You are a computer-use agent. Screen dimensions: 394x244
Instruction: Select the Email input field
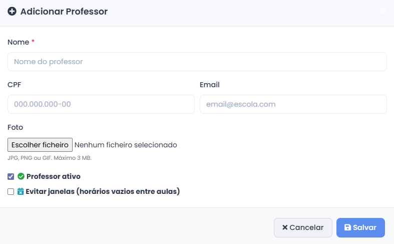coord(293,104)
